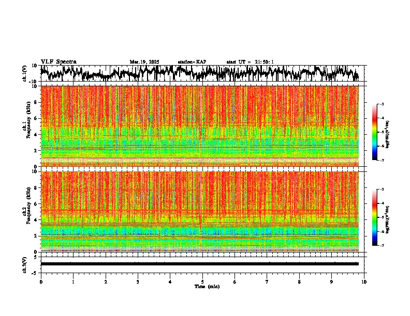This screenshot has height=316, width=410.
Task: Click the ch.2 spectrogram plot
Action: [200, 212]
